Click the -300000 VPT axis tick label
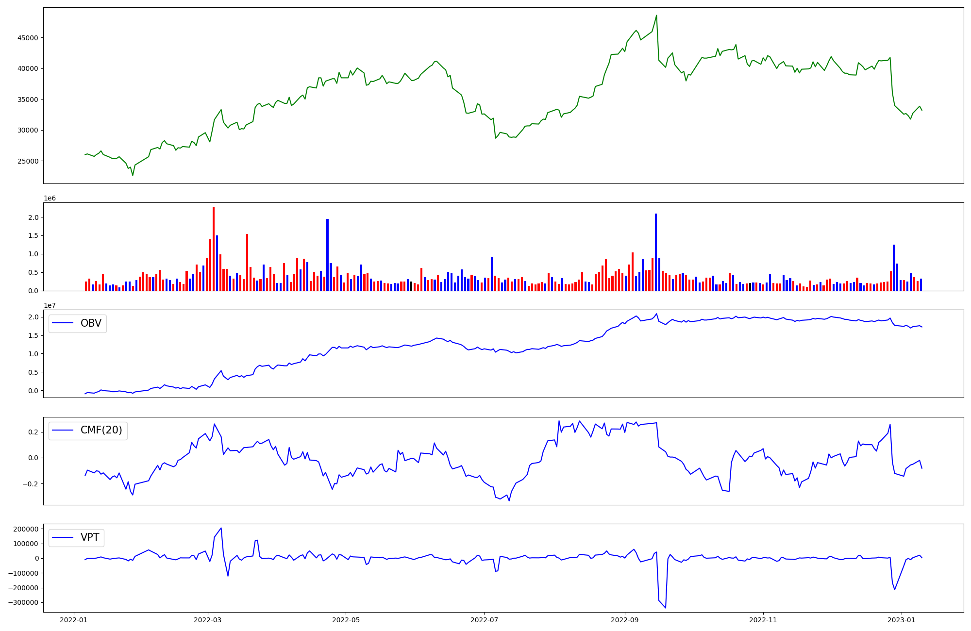The height and width of the screenshot is (631, 971). 23,602
